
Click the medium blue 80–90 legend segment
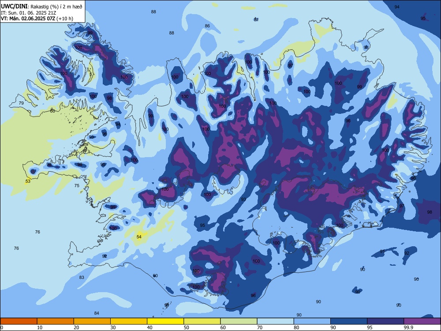point(312,321)
